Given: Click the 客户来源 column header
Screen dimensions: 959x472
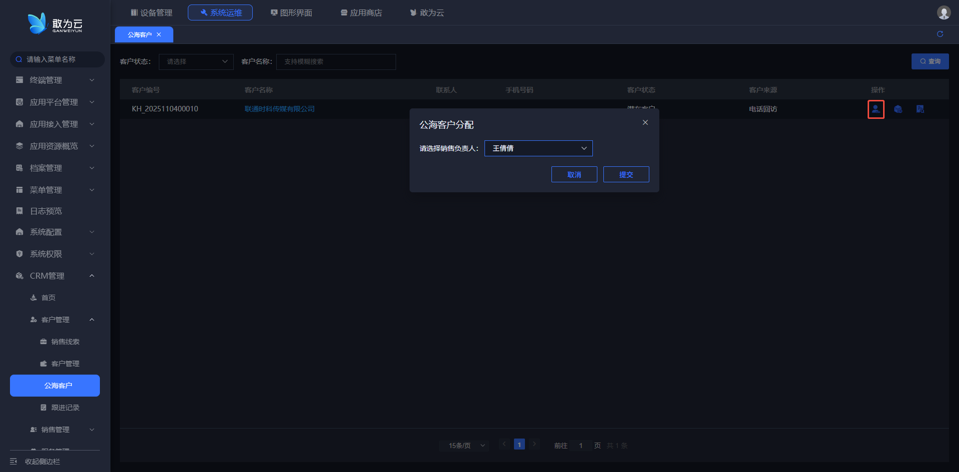Looking at the screenshot, I should 763,90.
